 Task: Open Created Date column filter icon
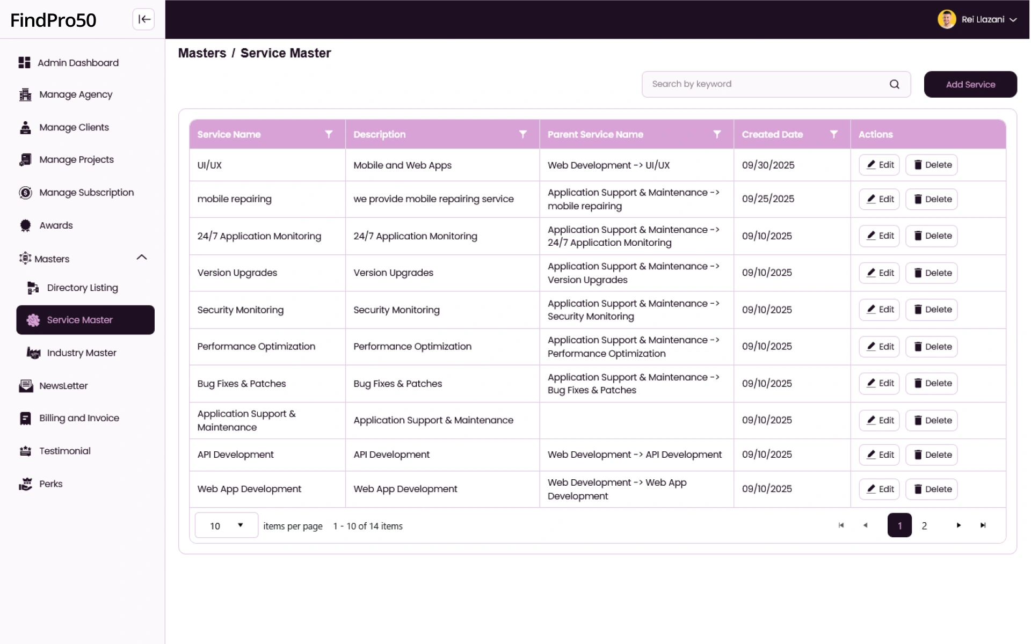coord(833,134)
